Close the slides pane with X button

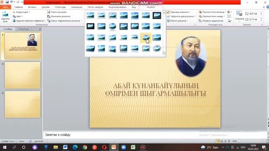[40, 29]
